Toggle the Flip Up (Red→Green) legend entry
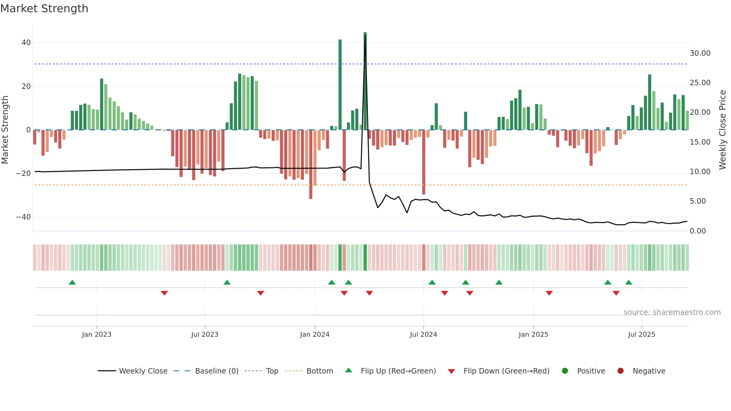Image resolution: width=731 pixels, height=411 pixels. 390,371
